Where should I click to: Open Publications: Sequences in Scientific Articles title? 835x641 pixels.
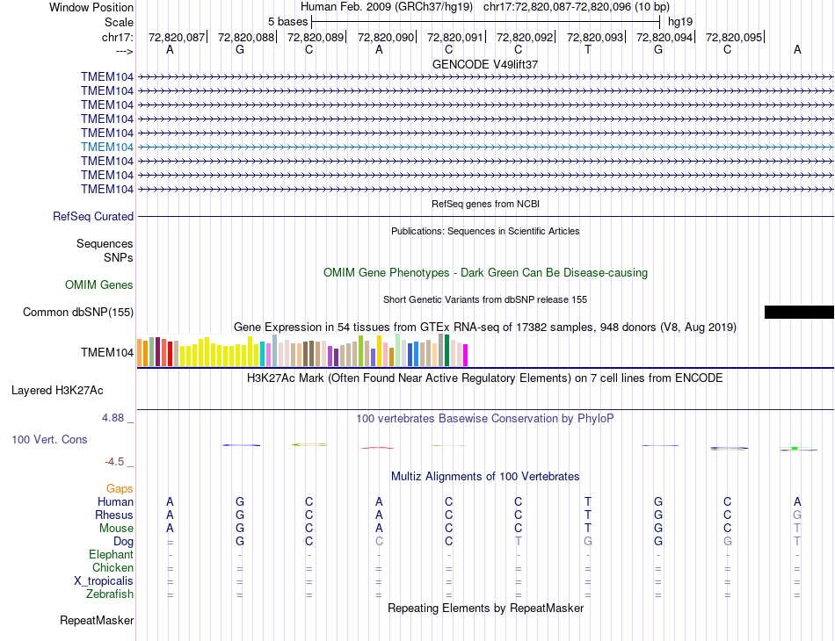pyautogui.click(x=485, y=231)
